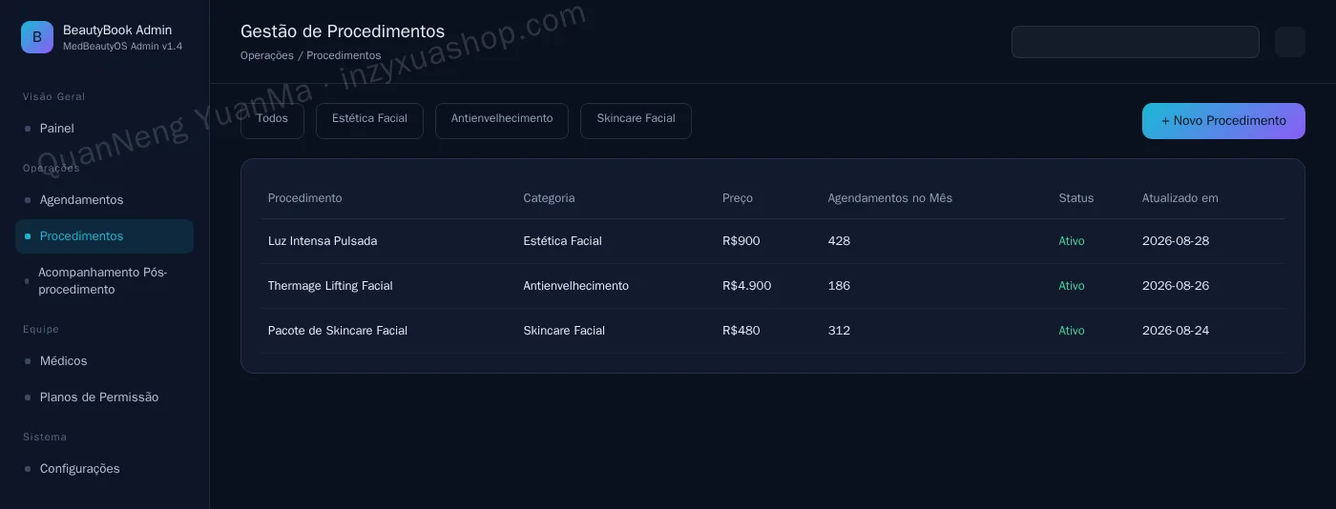
Task: Focus the top search input field
Action: coord(1136,42)
